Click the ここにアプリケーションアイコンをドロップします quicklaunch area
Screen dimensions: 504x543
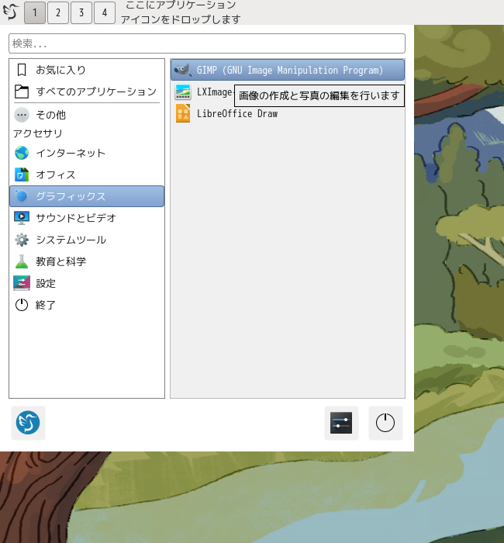(x=181, y=12)
